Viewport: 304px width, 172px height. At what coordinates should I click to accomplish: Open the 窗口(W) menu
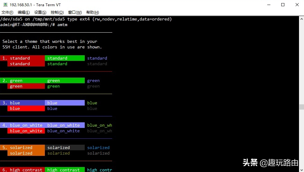click(75, 12)
